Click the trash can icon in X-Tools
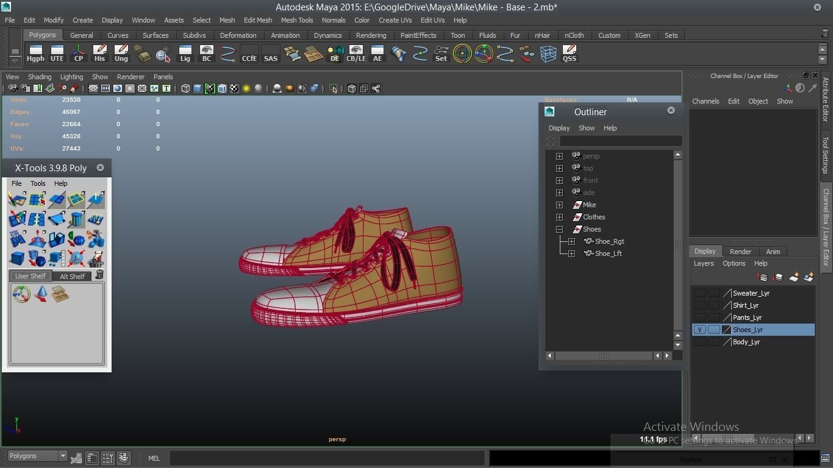833x468 pixels. pyautogui.click(x=99, y=275)
